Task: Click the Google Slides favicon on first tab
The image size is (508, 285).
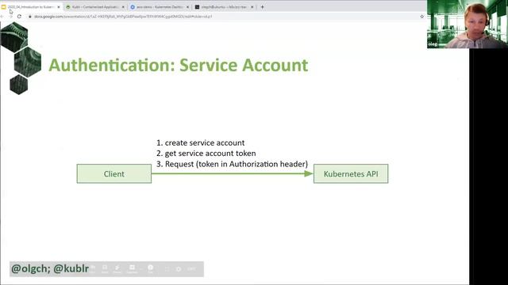Action: click(3, 7)
